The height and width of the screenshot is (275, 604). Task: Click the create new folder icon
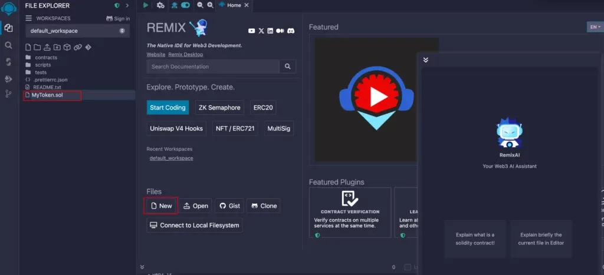[x=37, y=47]
